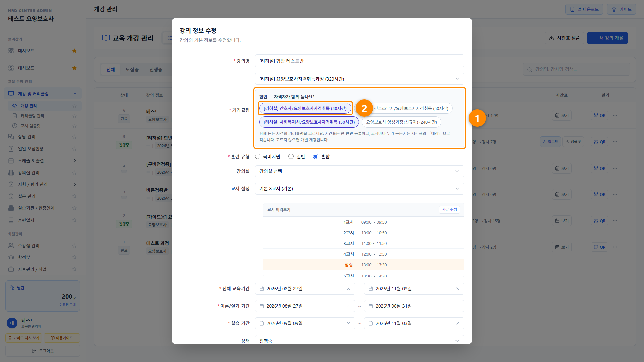Open 강의실 관리 in sidebar
Screen dimensions: 644x362
pos(29,173)
